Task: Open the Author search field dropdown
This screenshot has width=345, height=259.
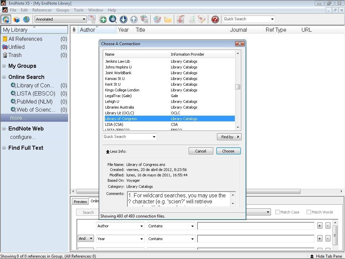Action: click(120, 226)
